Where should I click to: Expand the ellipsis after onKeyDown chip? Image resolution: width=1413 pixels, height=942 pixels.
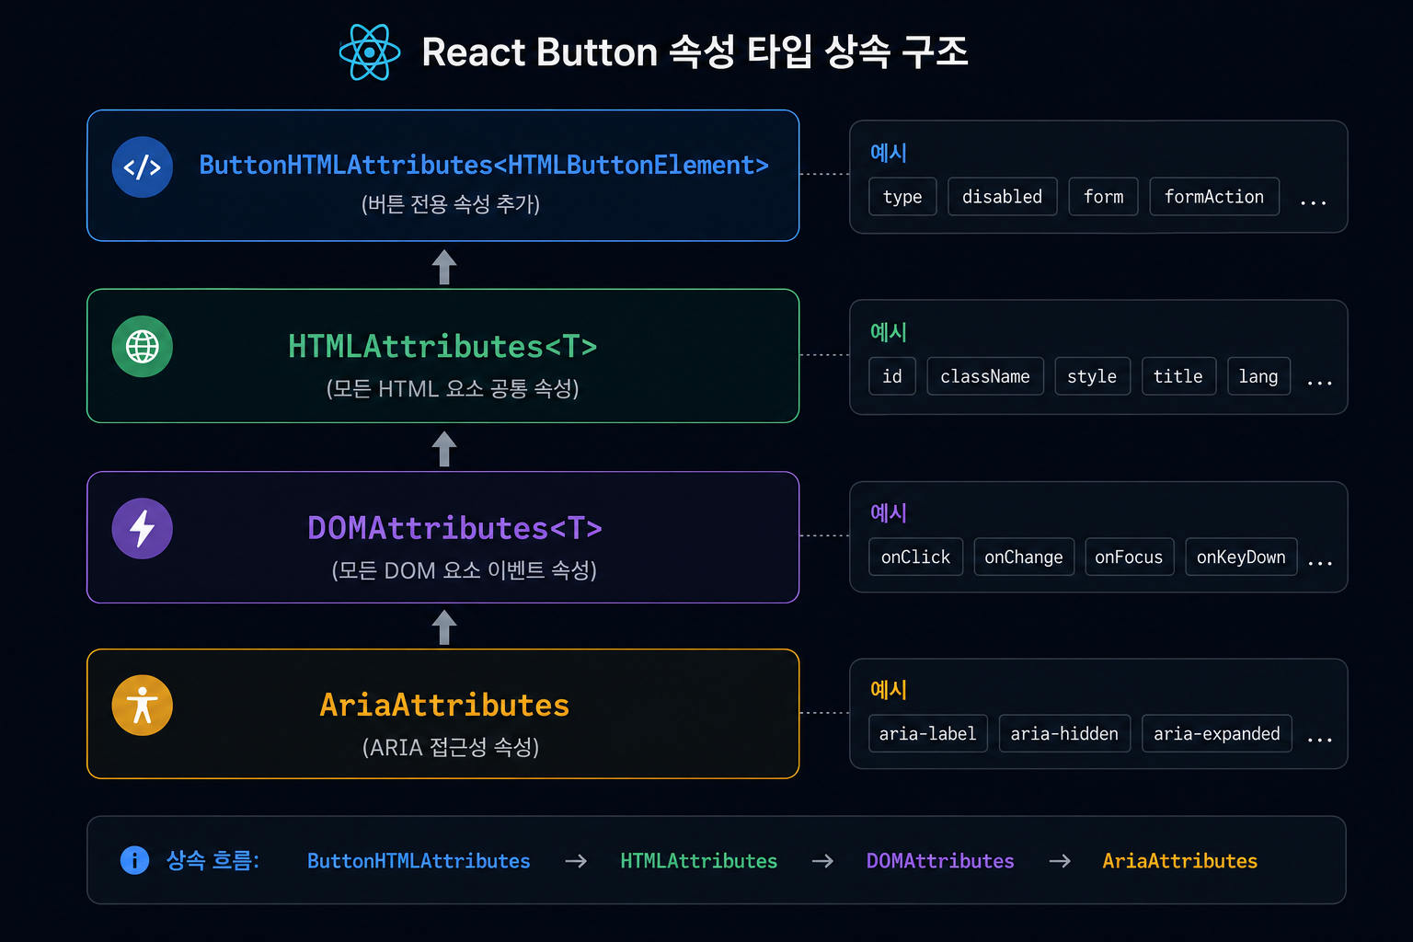(1319, 563)
